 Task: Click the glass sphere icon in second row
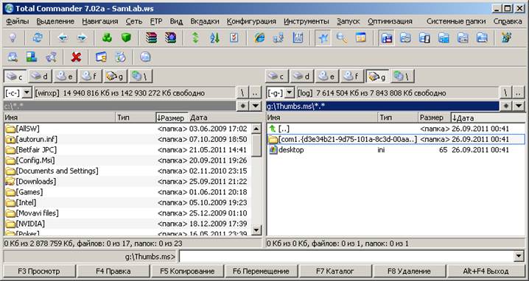145,57
